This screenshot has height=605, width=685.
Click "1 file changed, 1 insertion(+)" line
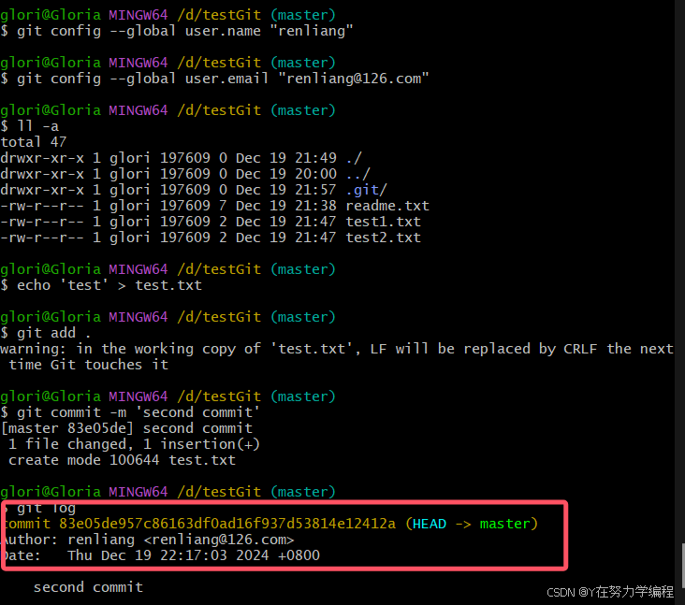coord(134,444)
